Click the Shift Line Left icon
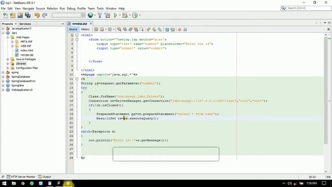 [x=167, y=30]
